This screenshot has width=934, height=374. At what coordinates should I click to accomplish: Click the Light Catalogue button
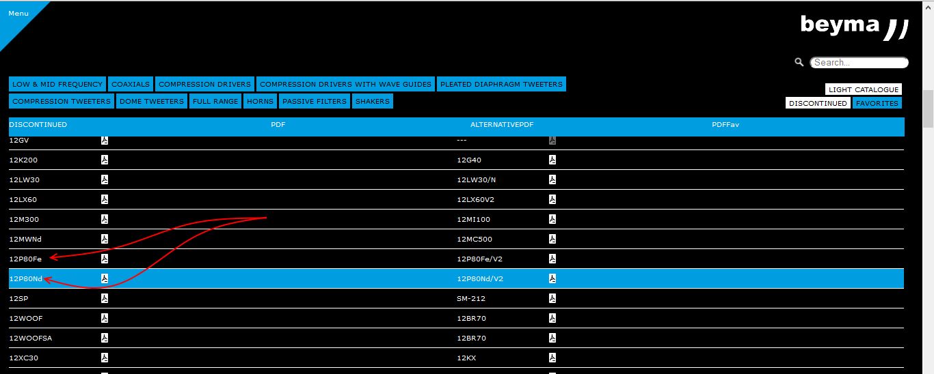pyautogui.click(x=864, y=89)
